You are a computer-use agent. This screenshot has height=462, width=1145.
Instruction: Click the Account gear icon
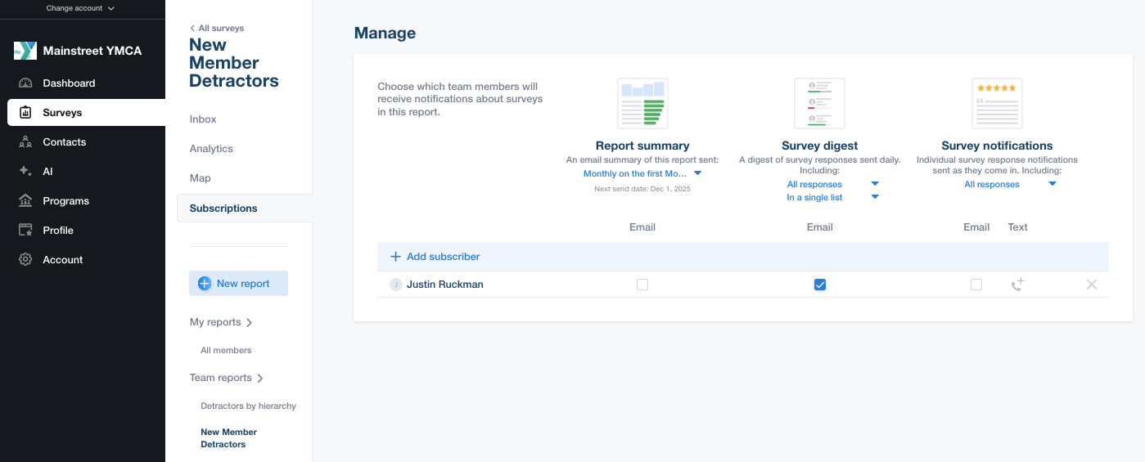(x=25, y=260)
